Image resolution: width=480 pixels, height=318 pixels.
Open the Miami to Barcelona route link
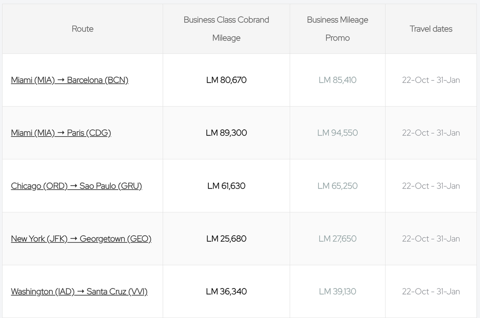70,80
